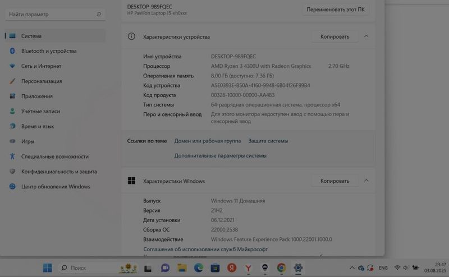Open Соглашение об использовании служб Майкрософт

[205, 249]
